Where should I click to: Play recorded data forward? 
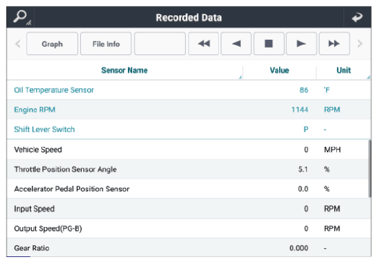pyautogui.click(x=301, y=44)
